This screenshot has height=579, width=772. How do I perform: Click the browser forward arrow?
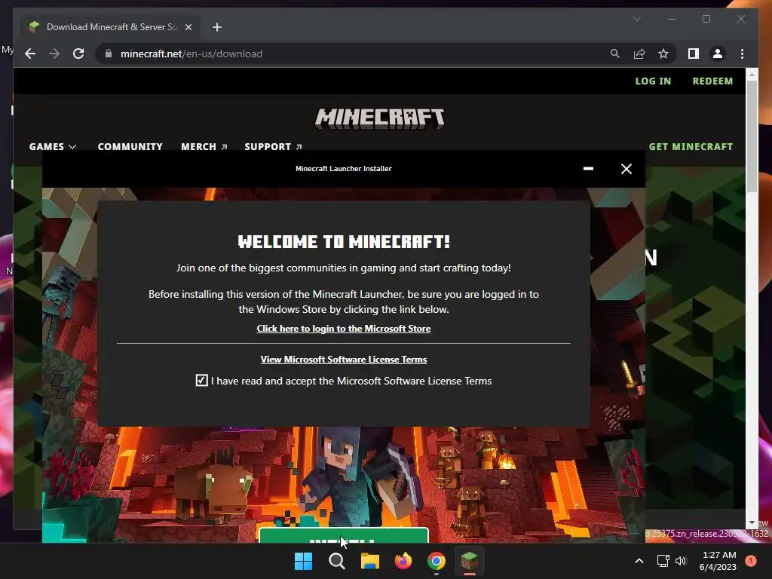pyautogui.click(x=54, y=54)
